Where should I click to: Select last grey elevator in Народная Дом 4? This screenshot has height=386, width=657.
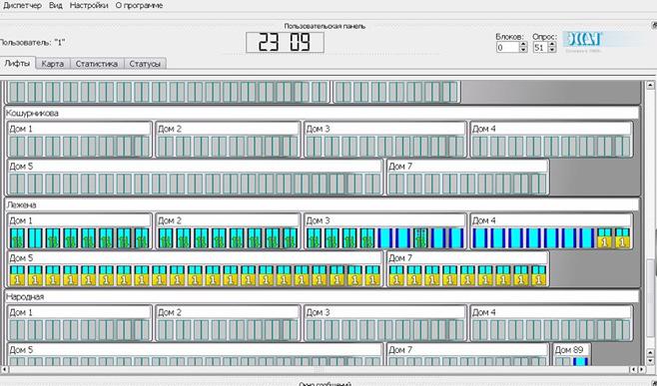point(623,330)
